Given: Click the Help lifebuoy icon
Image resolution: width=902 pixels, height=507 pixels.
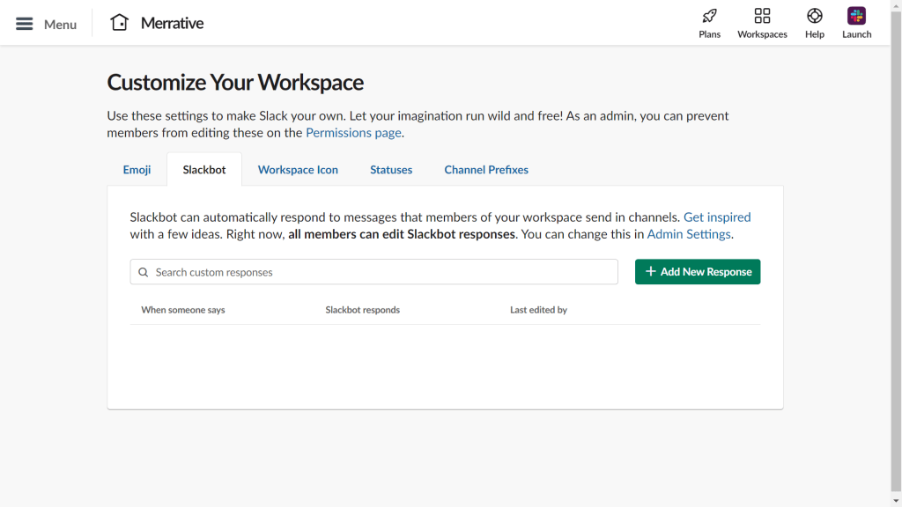Looking at the screenshot, I should click(x=814, y=17).
